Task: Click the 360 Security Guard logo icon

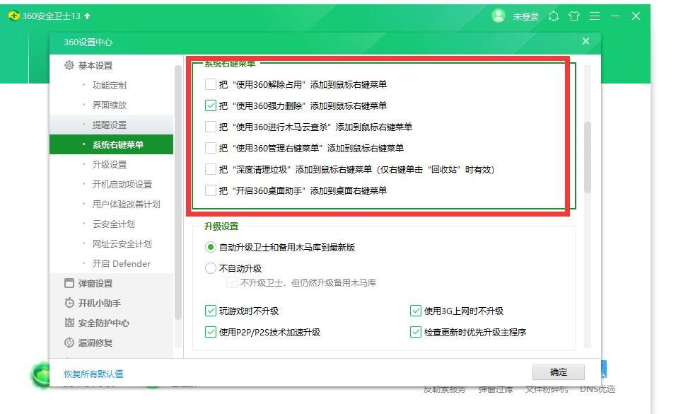Action: coord(14,16)
